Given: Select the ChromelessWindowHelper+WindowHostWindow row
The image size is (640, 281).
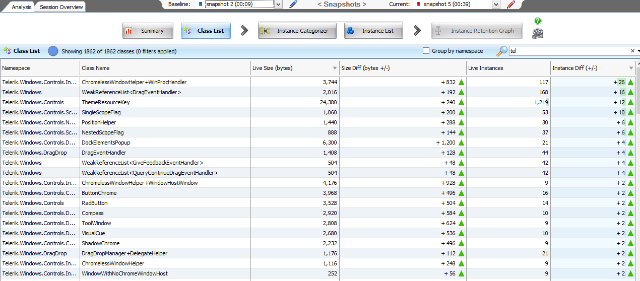Looking at the screenshot, I should pyautogui.click(x=317, y=183).
